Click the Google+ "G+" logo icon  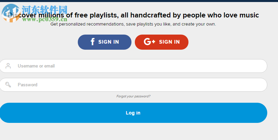(x=149, y=42)
